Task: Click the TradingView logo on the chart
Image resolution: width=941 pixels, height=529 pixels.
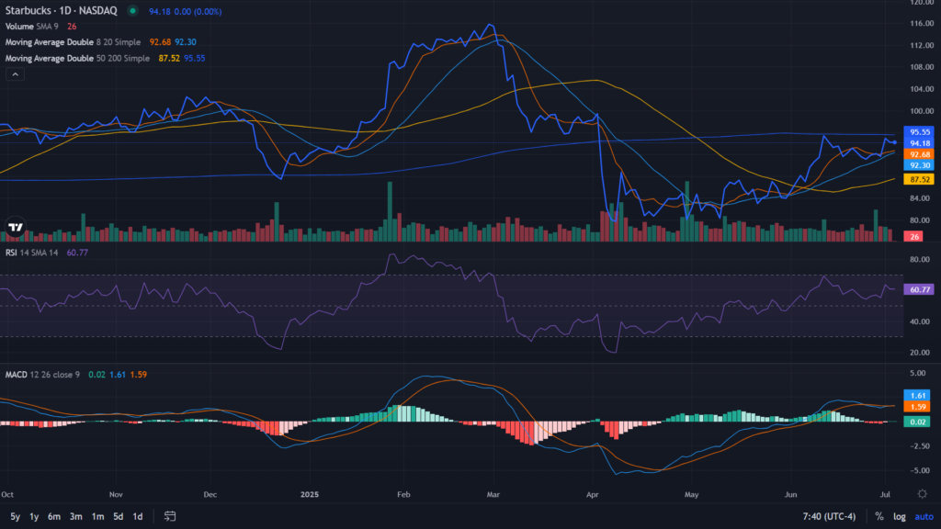Action: (x=16, y=228)
